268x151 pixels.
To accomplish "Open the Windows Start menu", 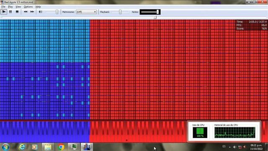I will coord(5,147).
